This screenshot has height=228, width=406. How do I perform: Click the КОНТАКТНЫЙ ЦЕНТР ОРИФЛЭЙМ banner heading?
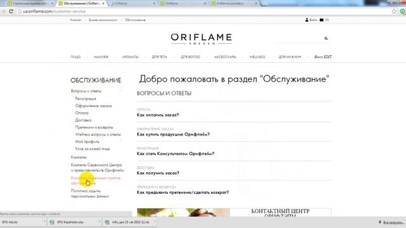[280, 213]
